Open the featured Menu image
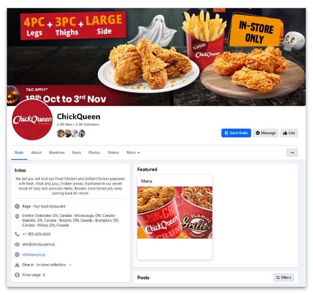The width and height of the screenshot is (313, 295). pyautogui.click(x=175, y=213)
